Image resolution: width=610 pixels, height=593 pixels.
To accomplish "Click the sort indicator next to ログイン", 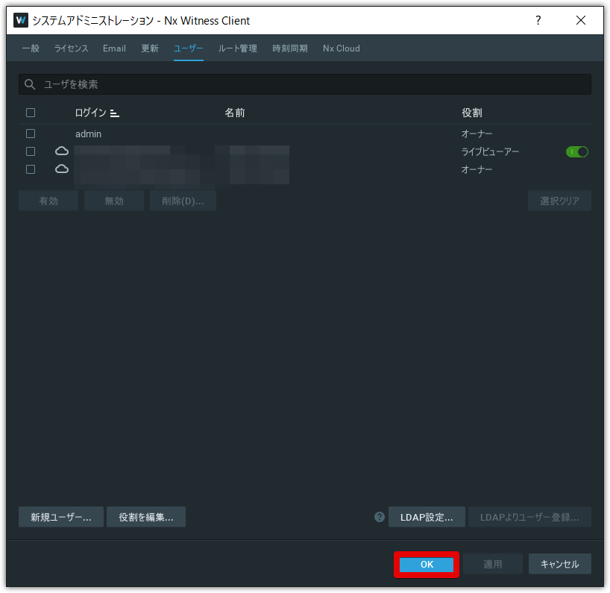I will [114, 113].
